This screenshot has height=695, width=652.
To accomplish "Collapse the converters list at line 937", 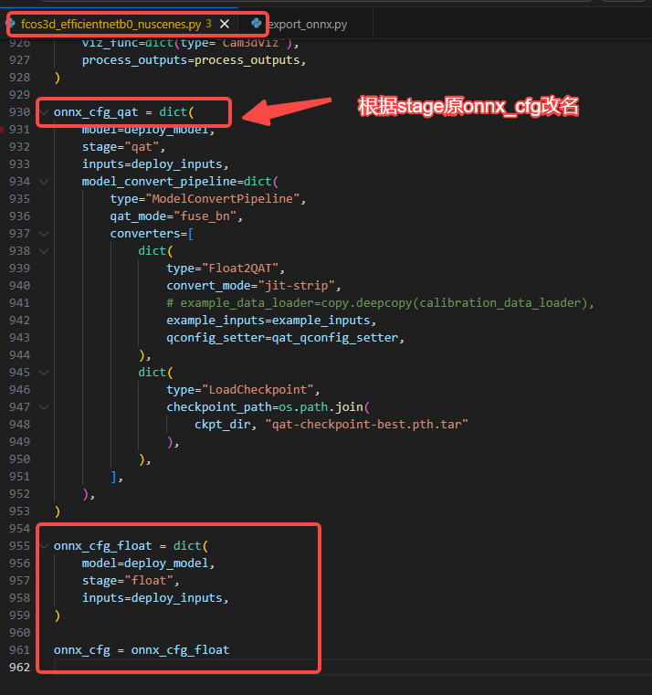I will pos(44,234).
